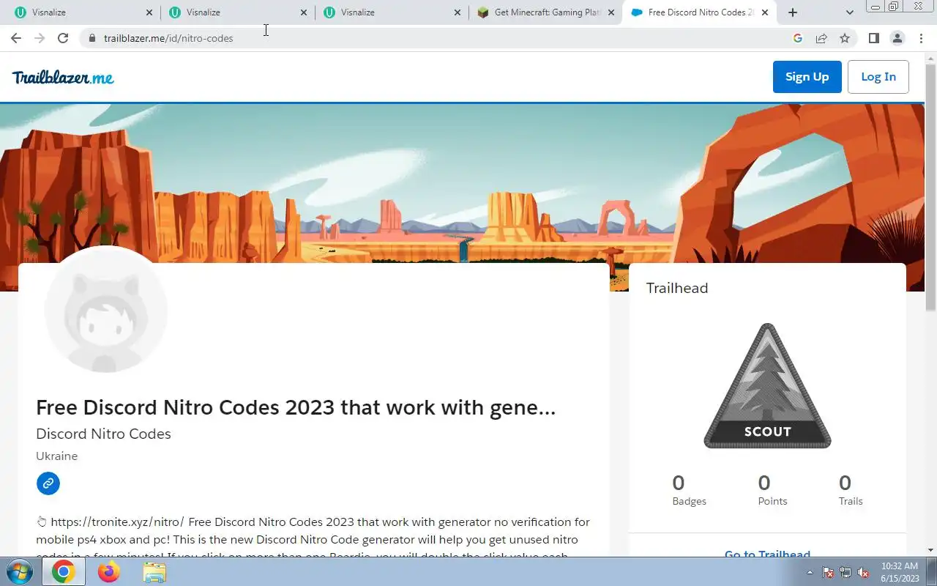Click the 0 Points count
The width and height of the screenshot is (937, 586).
point(772,491)
